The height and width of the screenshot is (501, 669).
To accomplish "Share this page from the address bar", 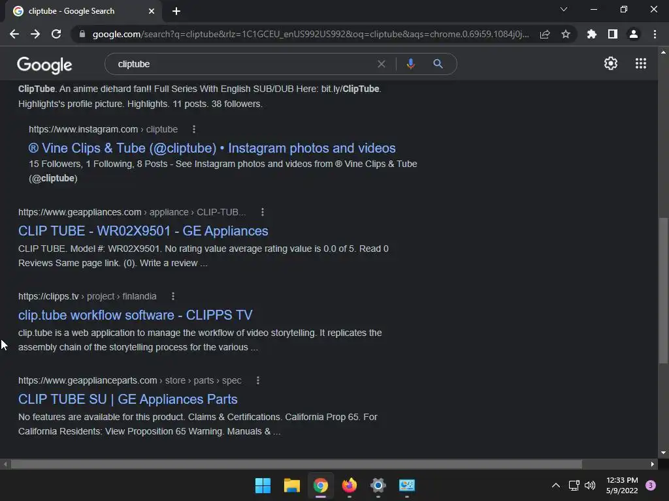I will point(545,35).
